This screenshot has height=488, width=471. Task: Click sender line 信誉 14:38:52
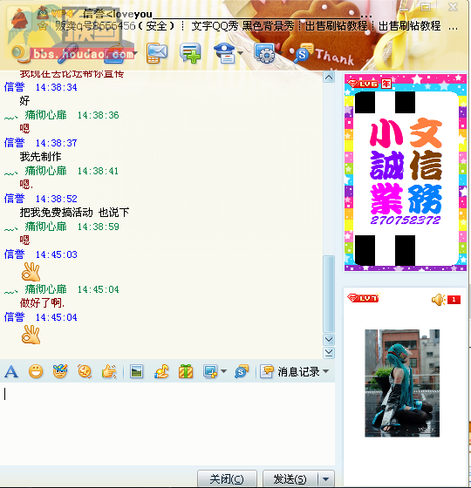[x=40, y=199]
